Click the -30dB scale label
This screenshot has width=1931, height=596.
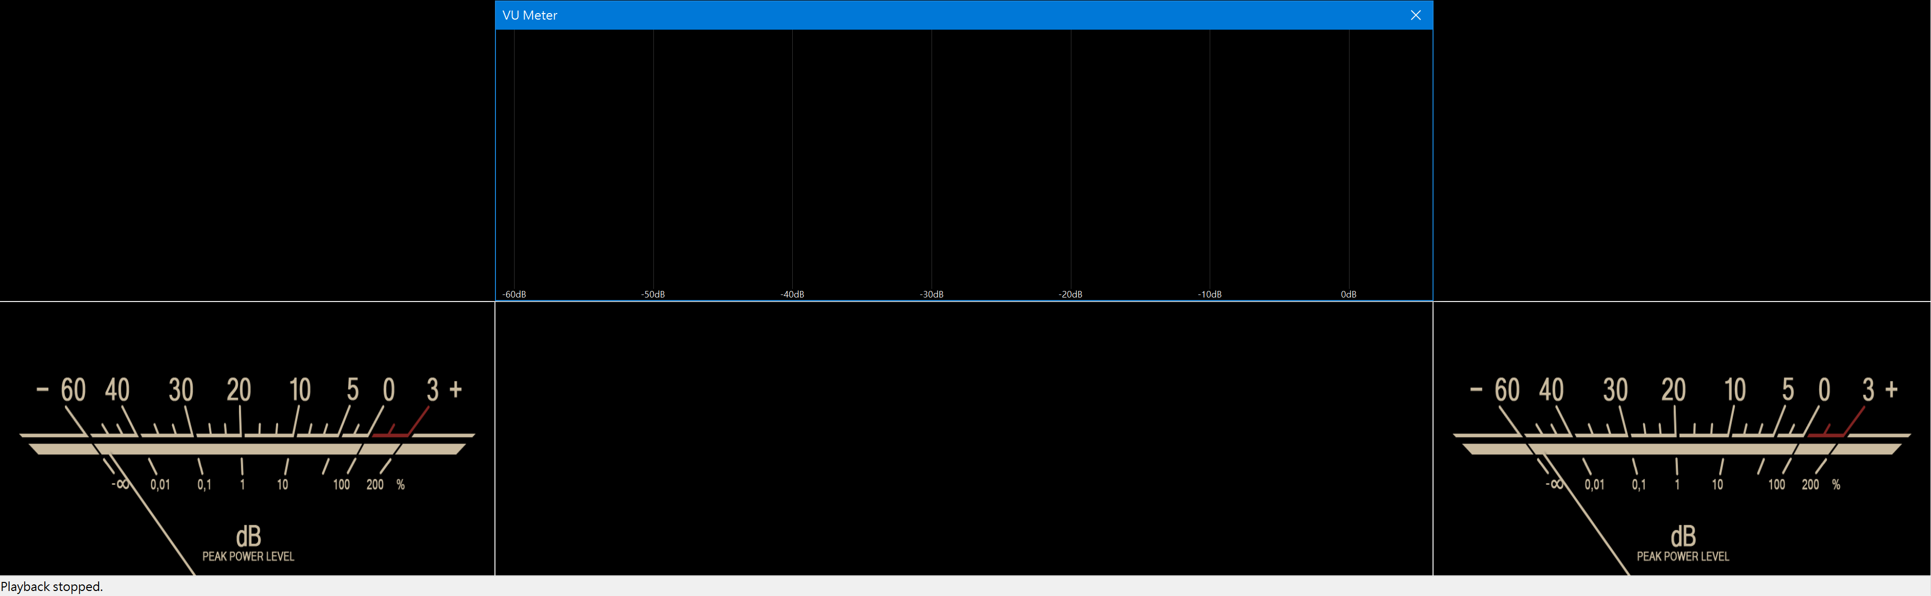click(x=931, y=294)
